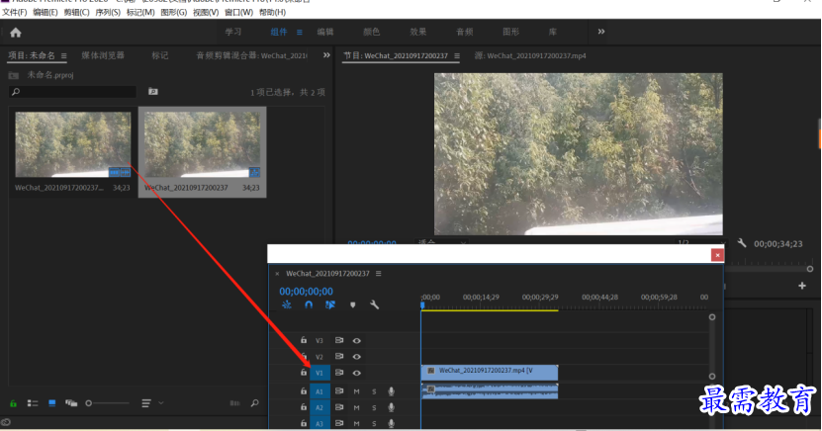The height and width of the screenshot is (431, 822).
Task: Click Automate to Sequence icon
Action: click(234, 403)
